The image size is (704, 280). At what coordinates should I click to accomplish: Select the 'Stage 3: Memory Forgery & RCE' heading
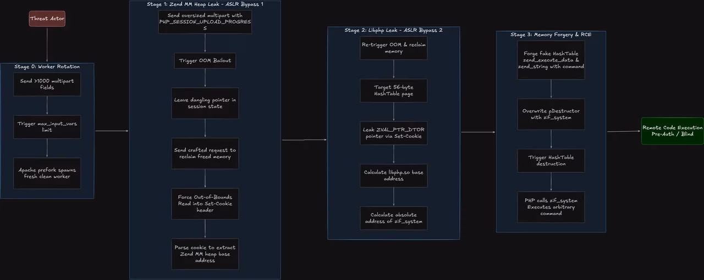click(551, 35)
